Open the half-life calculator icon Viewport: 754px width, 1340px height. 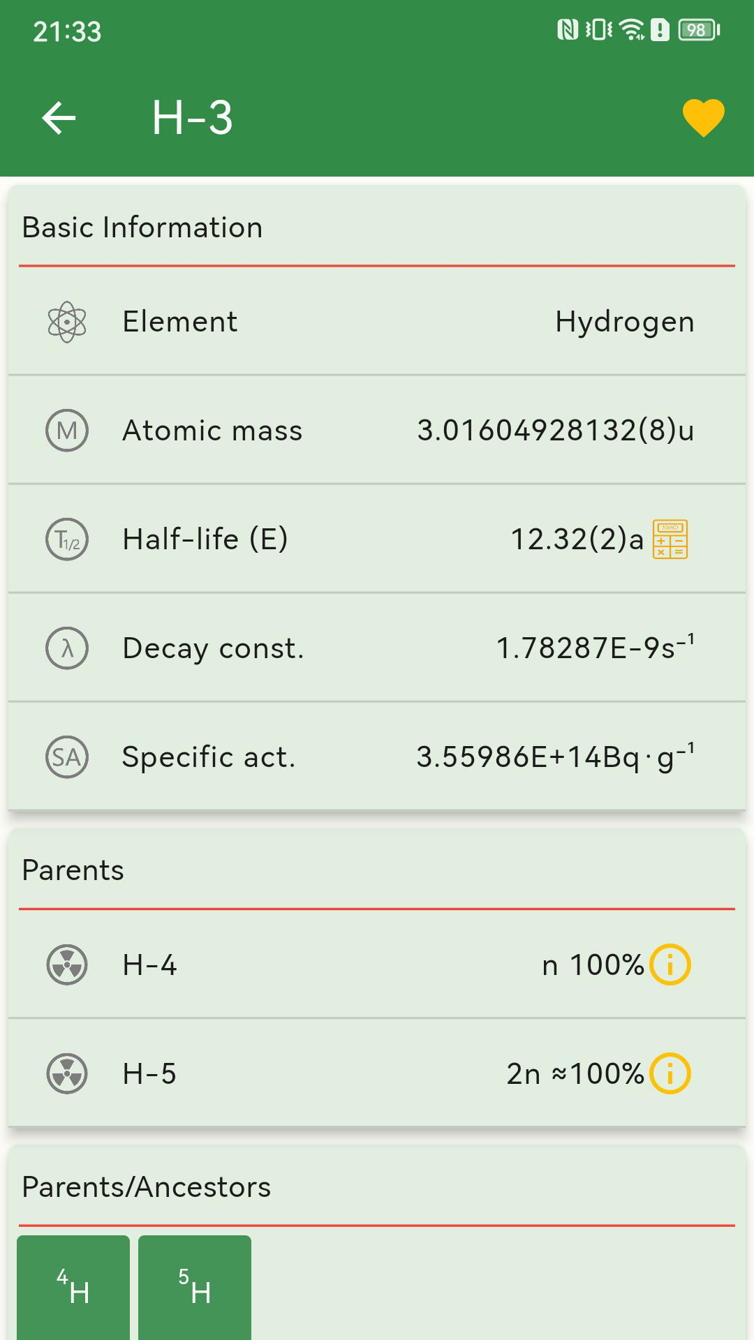(670, 539)
